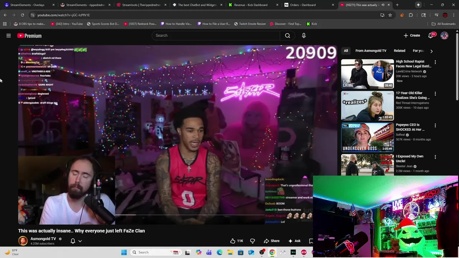The height and width of the screenshot is (258, 459).
Task: Click the Create button
Action: (412, 35)
